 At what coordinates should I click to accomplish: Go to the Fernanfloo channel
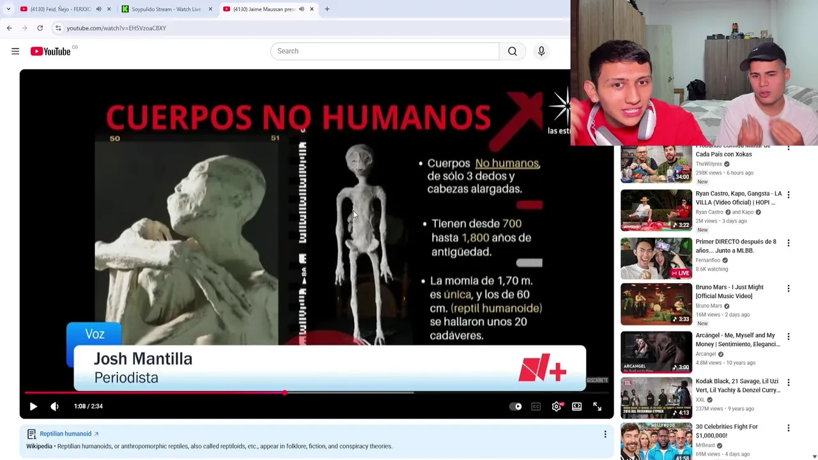click(708, 260)
